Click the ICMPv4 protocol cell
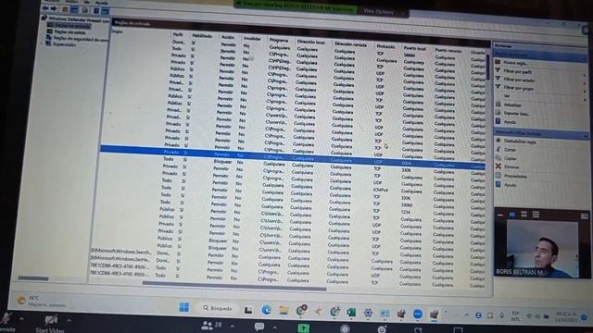Image resolution: width=593 pixels, height=333 pixels. 380,190
